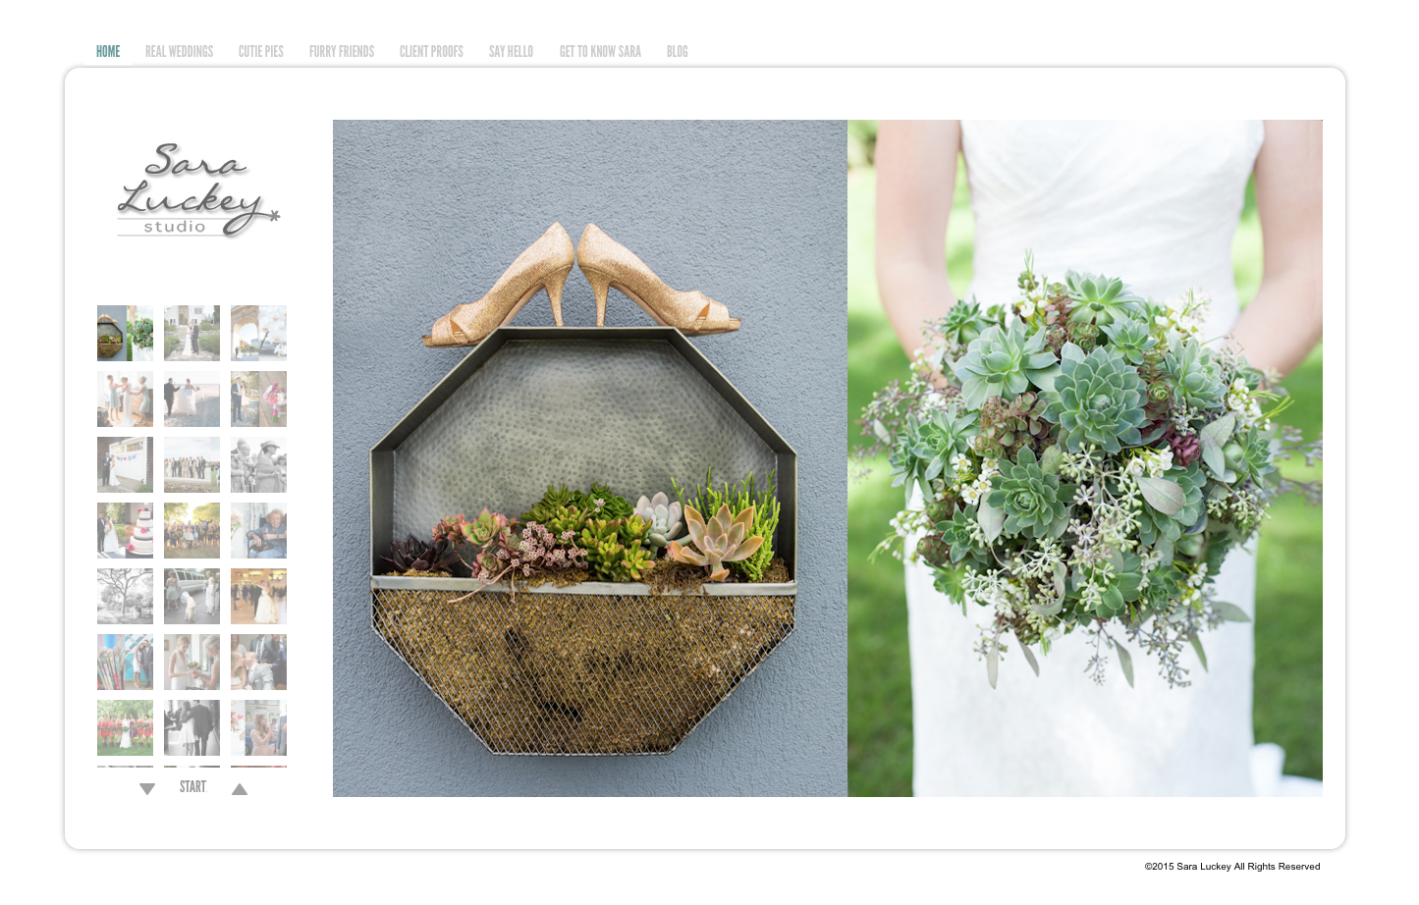Select thumbnail of couple beside colorful mural
The width and height of the screenshot is (1419, 905).
coord(125,662)
